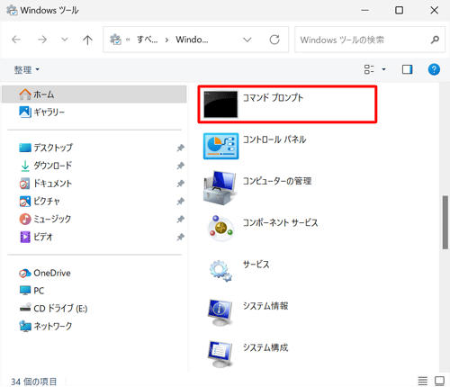Image resolution: width=450 pixels, height=387 pixels.
Task: Open デスクトップ quick access folder
Action: pyautogui.click(x=46, y=148)
